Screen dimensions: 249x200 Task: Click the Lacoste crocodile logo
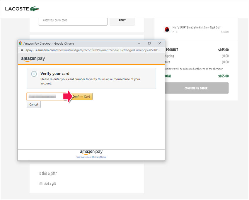(x=35, y=9)
